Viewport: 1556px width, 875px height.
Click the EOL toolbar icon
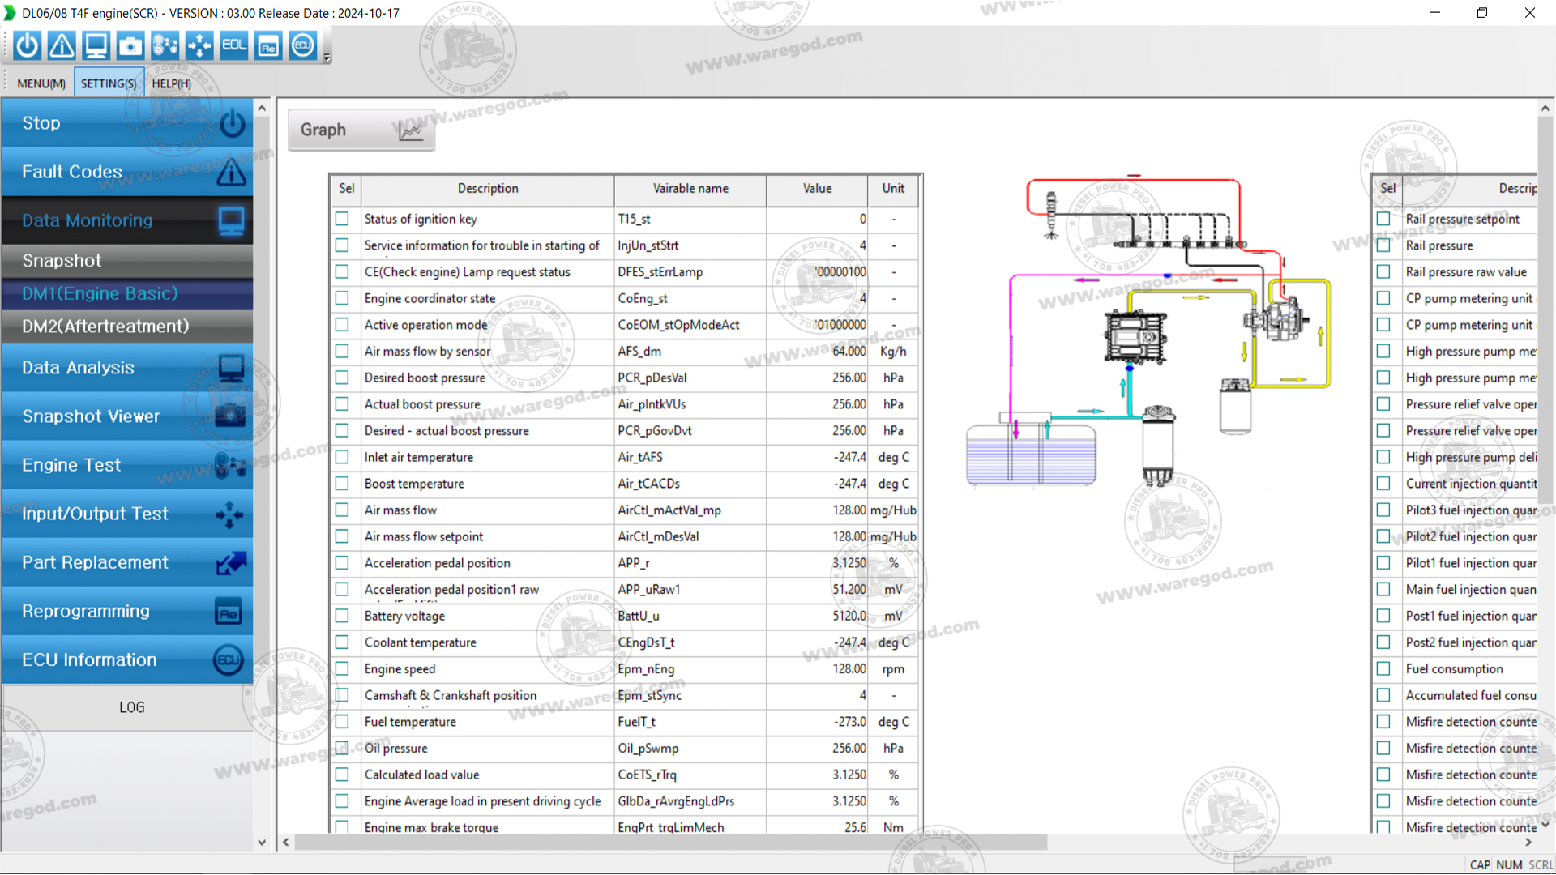coord(234,45)
